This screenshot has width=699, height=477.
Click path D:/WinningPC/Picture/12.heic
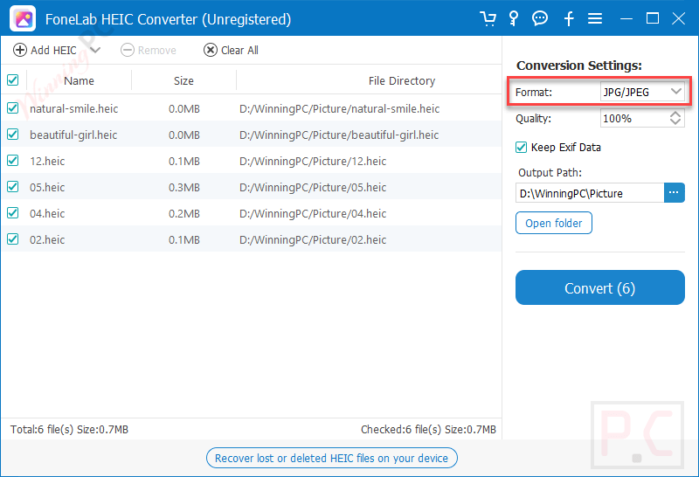click(x=313, y=161)
